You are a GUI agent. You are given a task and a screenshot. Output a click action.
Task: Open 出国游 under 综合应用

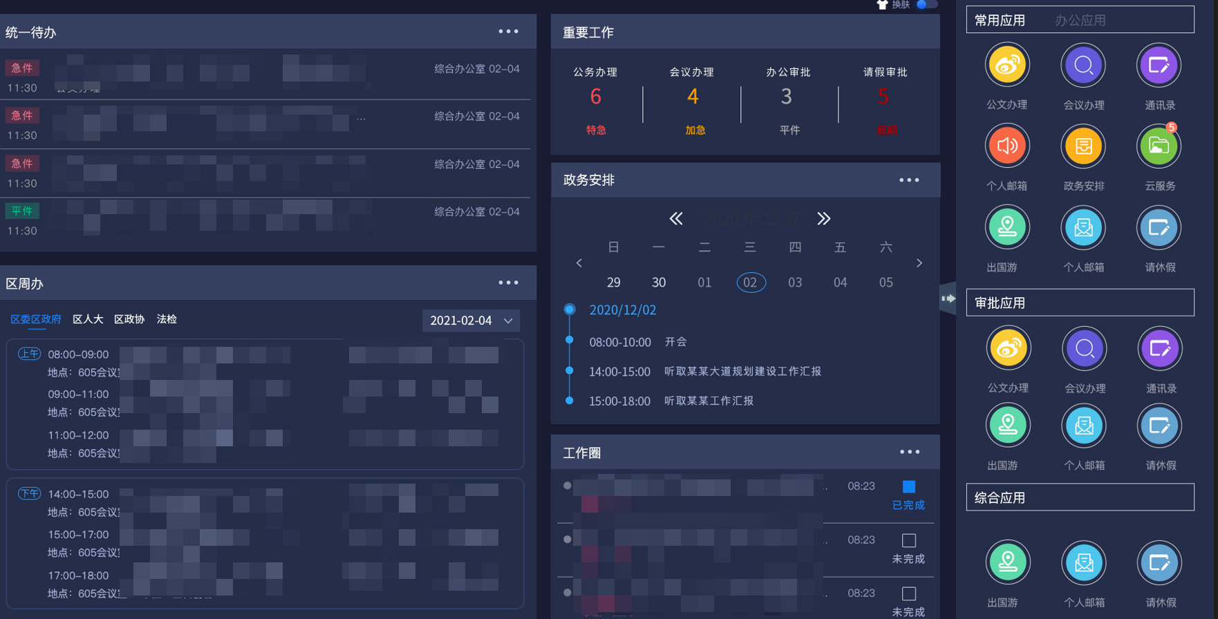1009,563
